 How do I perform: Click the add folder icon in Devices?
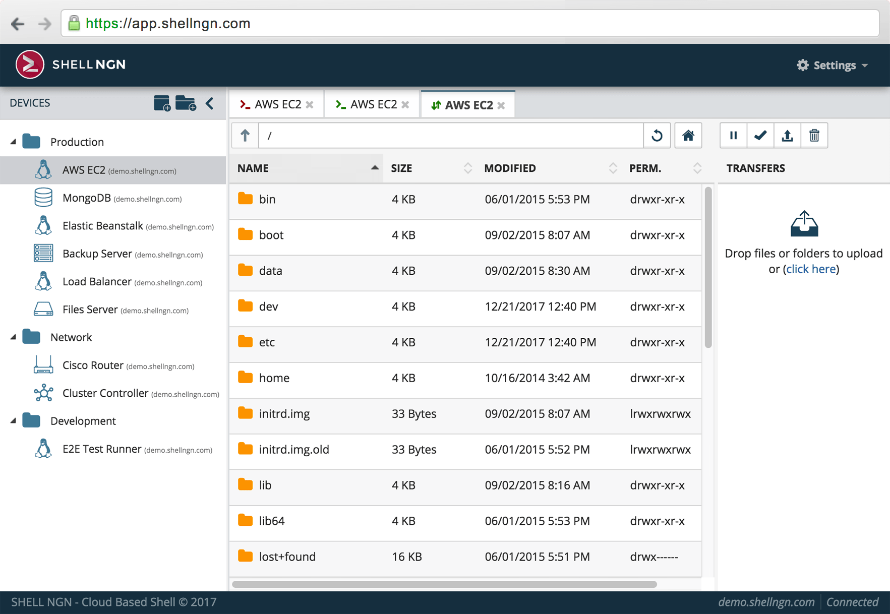coord(186,103)
